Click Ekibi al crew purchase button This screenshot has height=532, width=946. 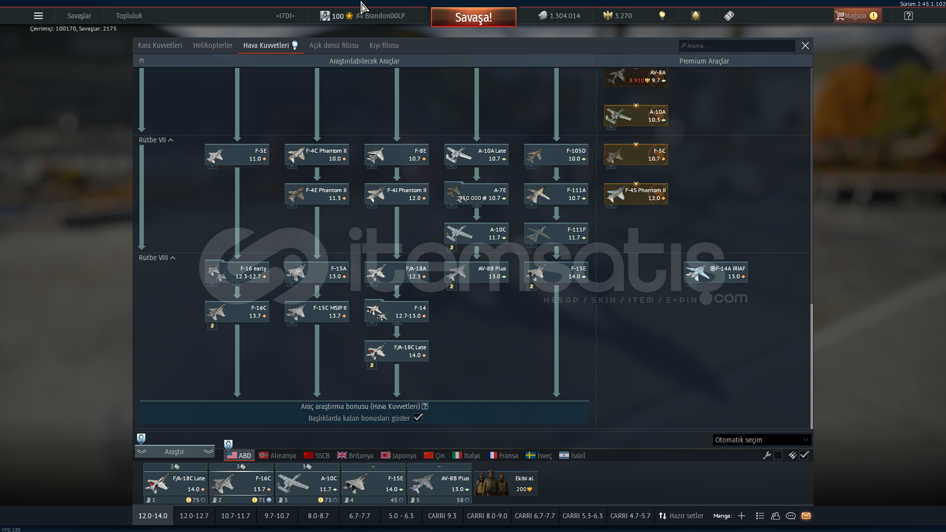pyautogui.click(x=506, y=483)
